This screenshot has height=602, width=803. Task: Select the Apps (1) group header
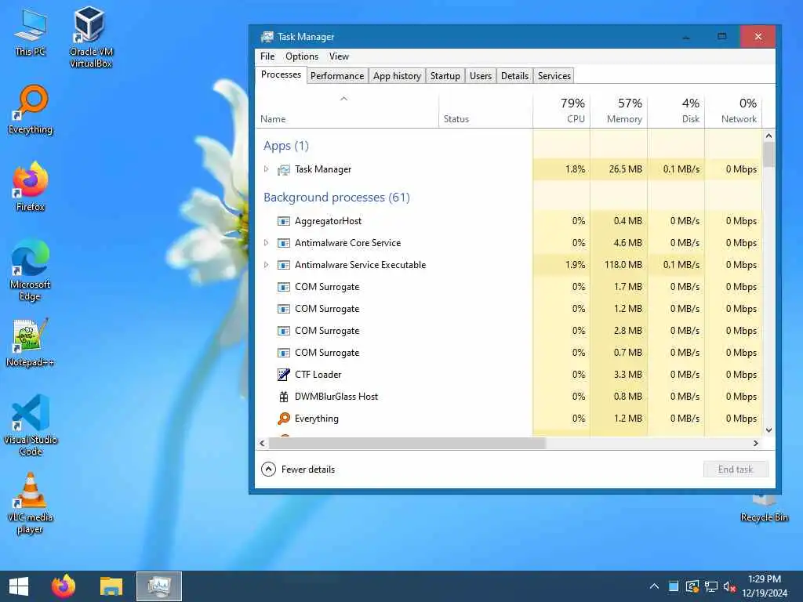(x=285, y=146)
